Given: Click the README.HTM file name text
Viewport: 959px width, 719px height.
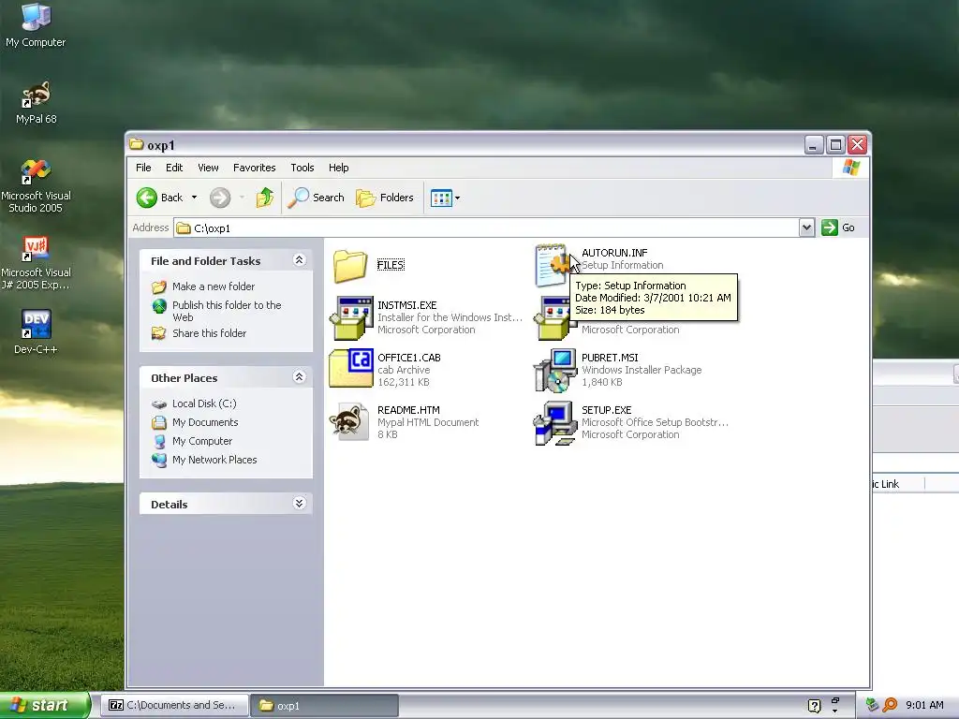Looking at the screenshot, I should coord(408,410).
